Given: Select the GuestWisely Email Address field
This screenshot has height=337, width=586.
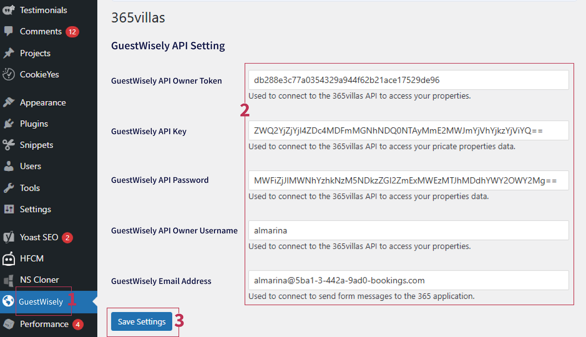Looking at the screenshot, I should (x=408, y=280).
